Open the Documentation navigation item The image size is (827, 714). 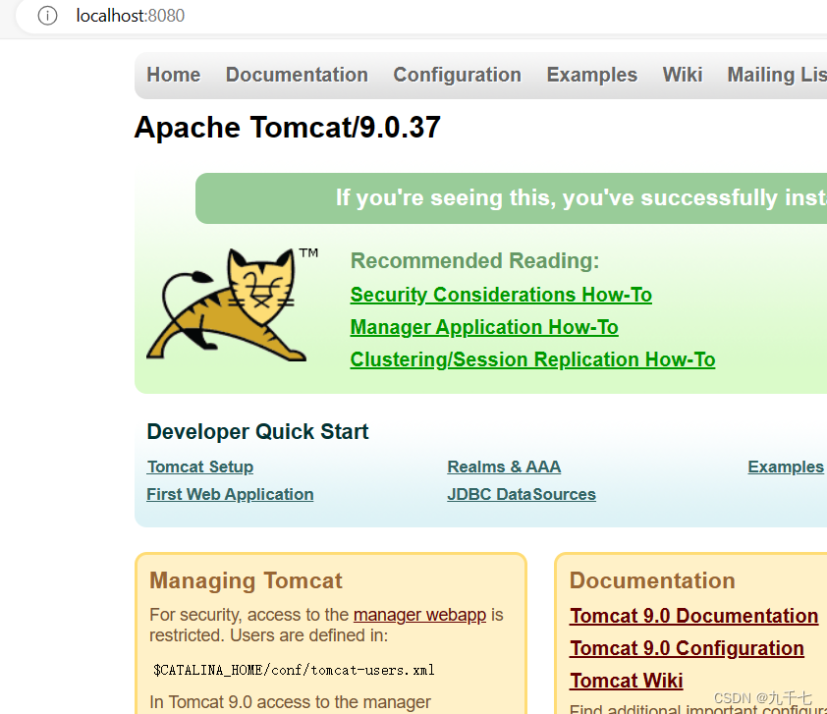(x=297, y=75)
